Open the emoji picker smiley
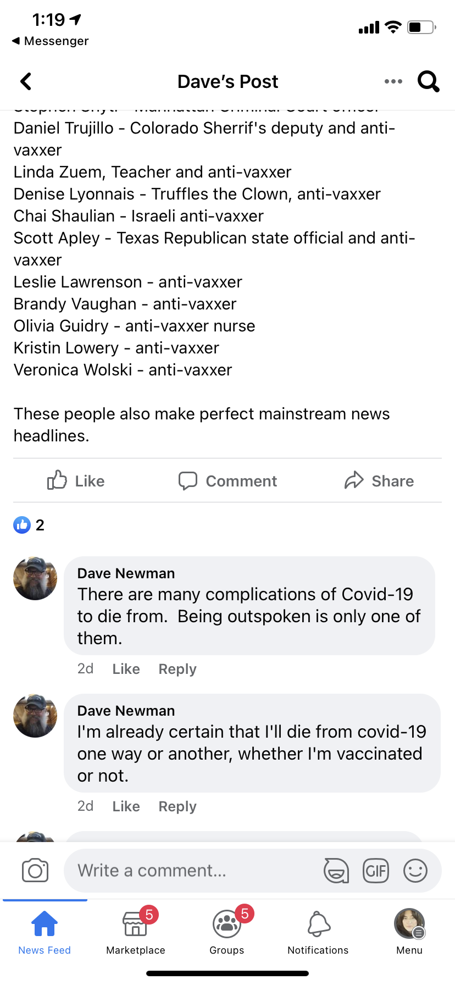Viewport: 455px width, 985px height. point(415,871)
